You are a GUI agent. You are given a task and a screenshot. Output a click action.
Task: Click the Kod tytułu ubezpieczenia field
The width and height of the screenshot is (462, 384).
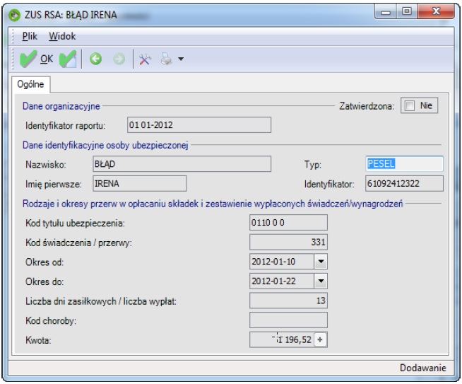288,222
